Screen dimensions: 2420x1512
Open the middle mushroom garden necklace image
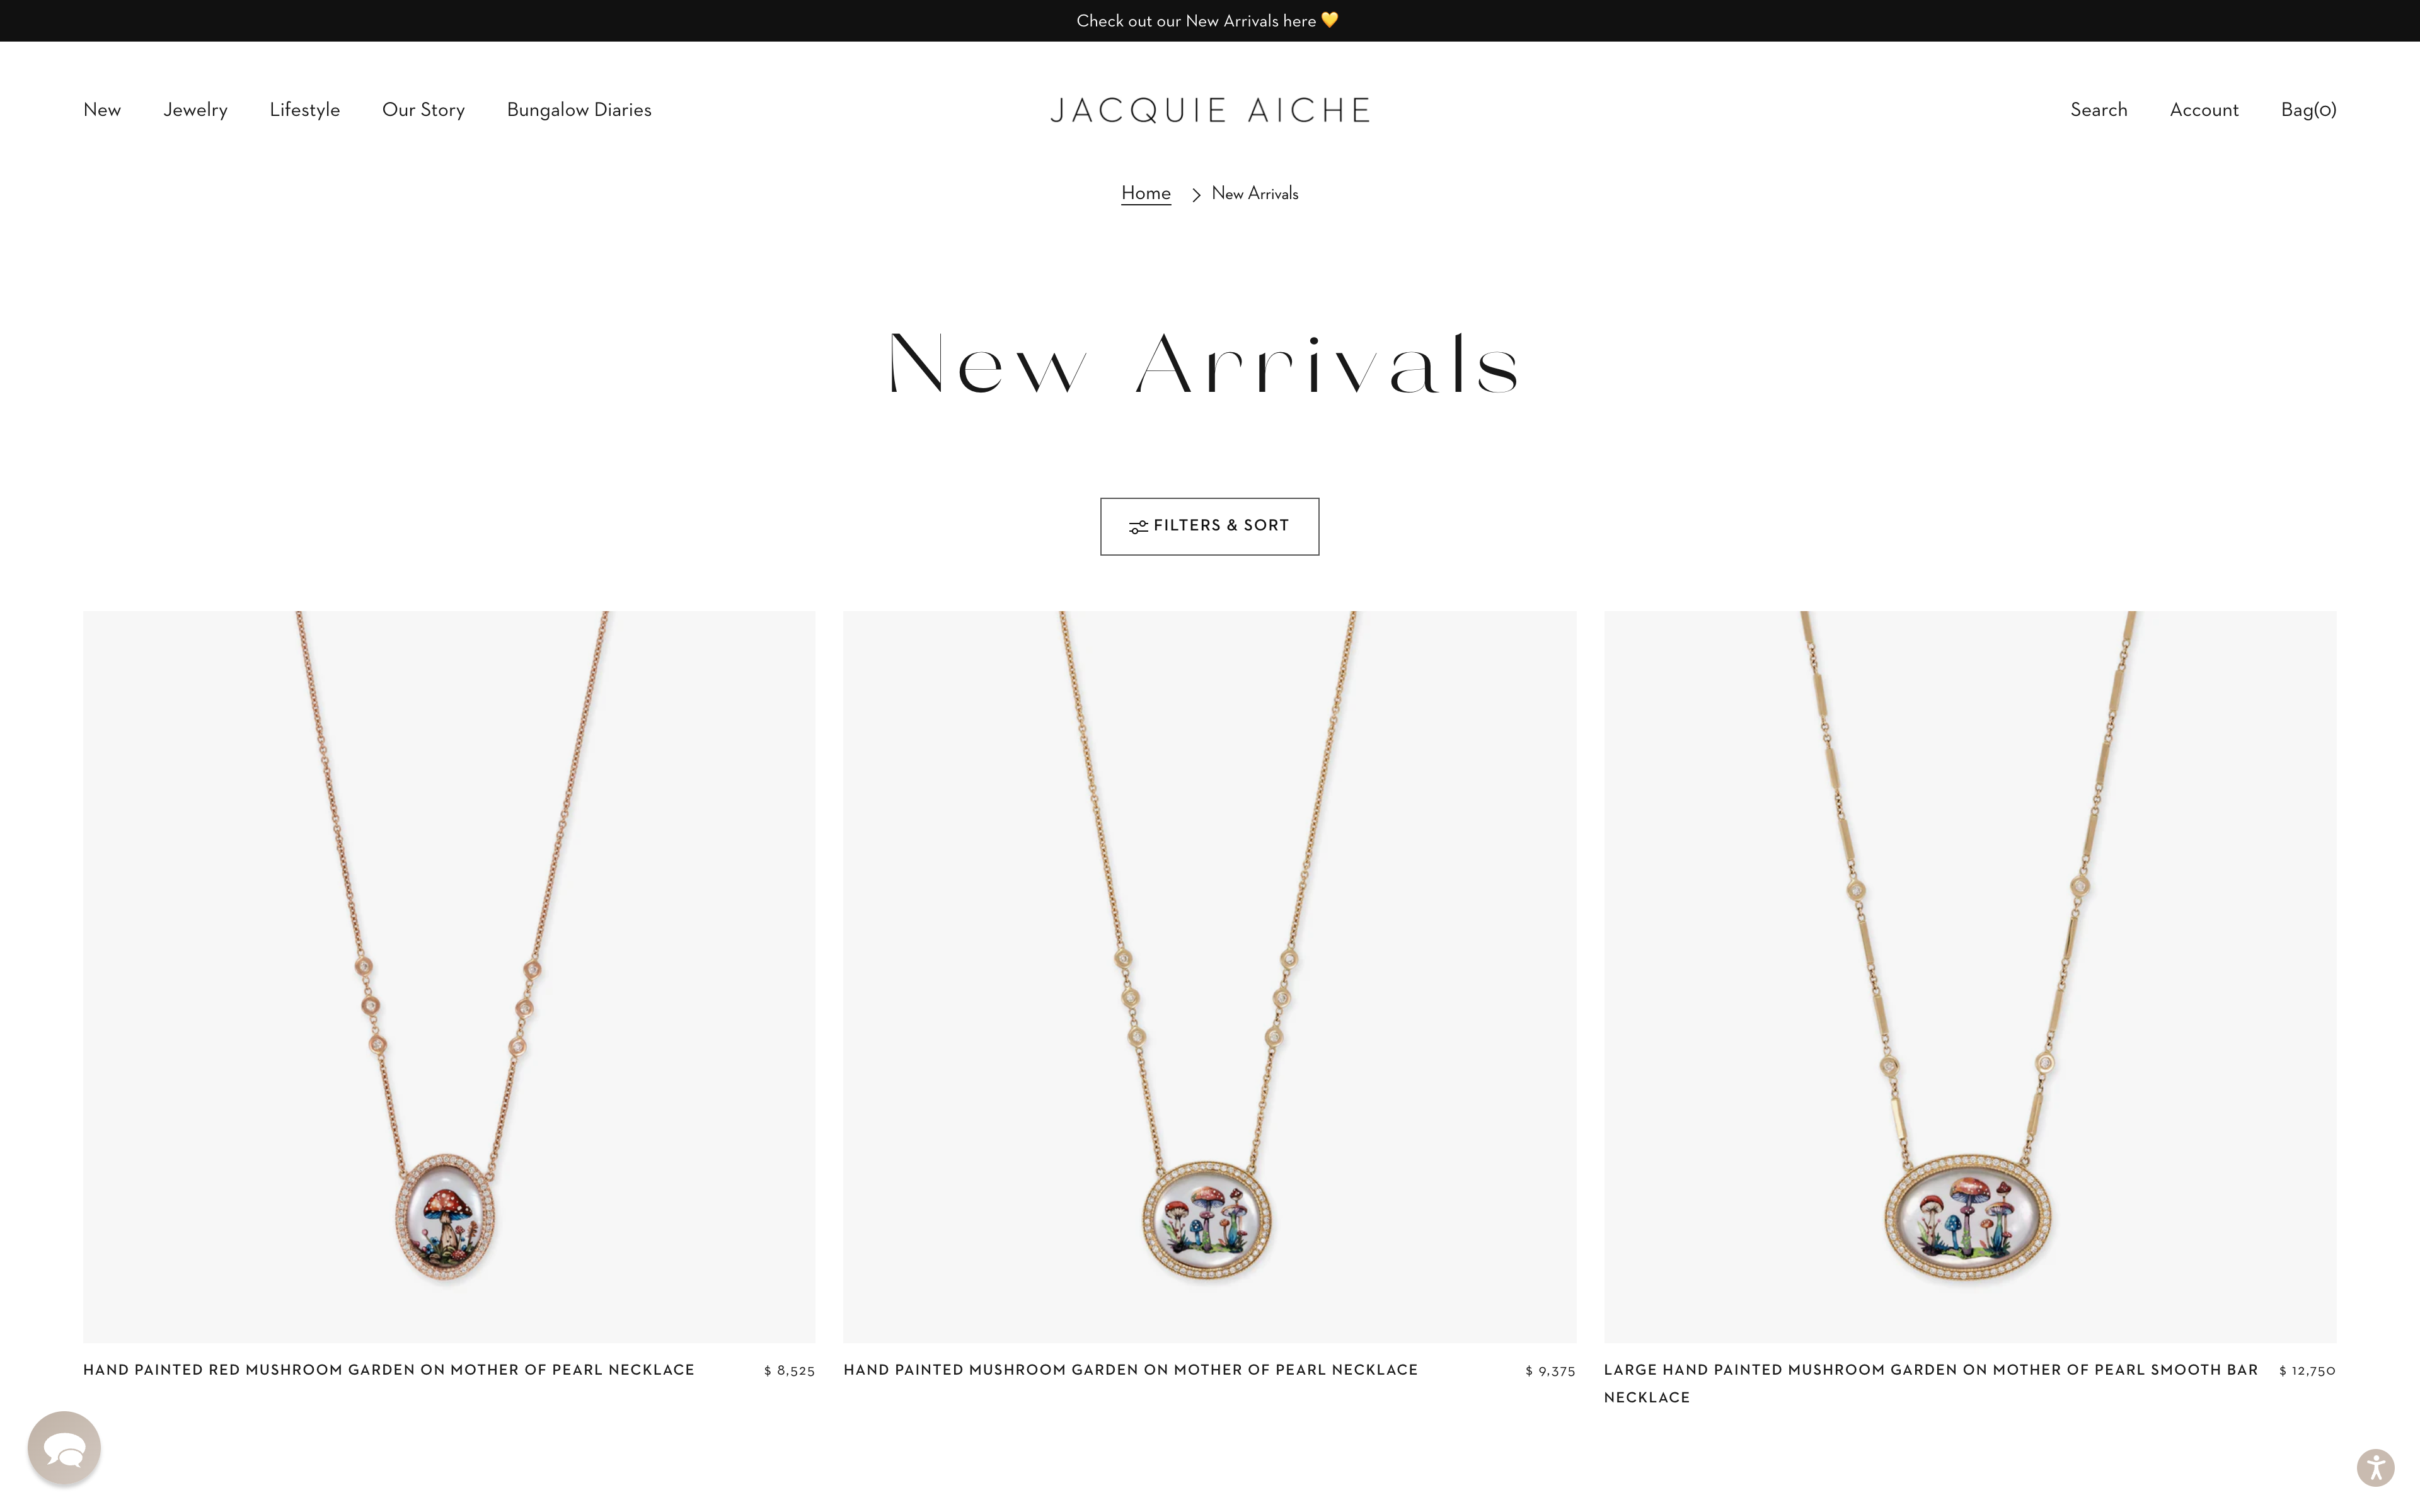[x=1209, y=976]
